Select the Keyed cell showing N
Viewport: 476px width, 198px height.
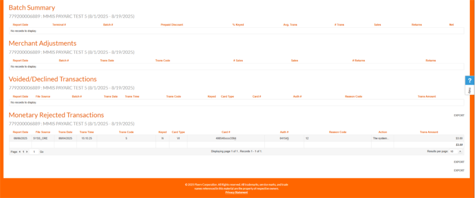(162, 138)
